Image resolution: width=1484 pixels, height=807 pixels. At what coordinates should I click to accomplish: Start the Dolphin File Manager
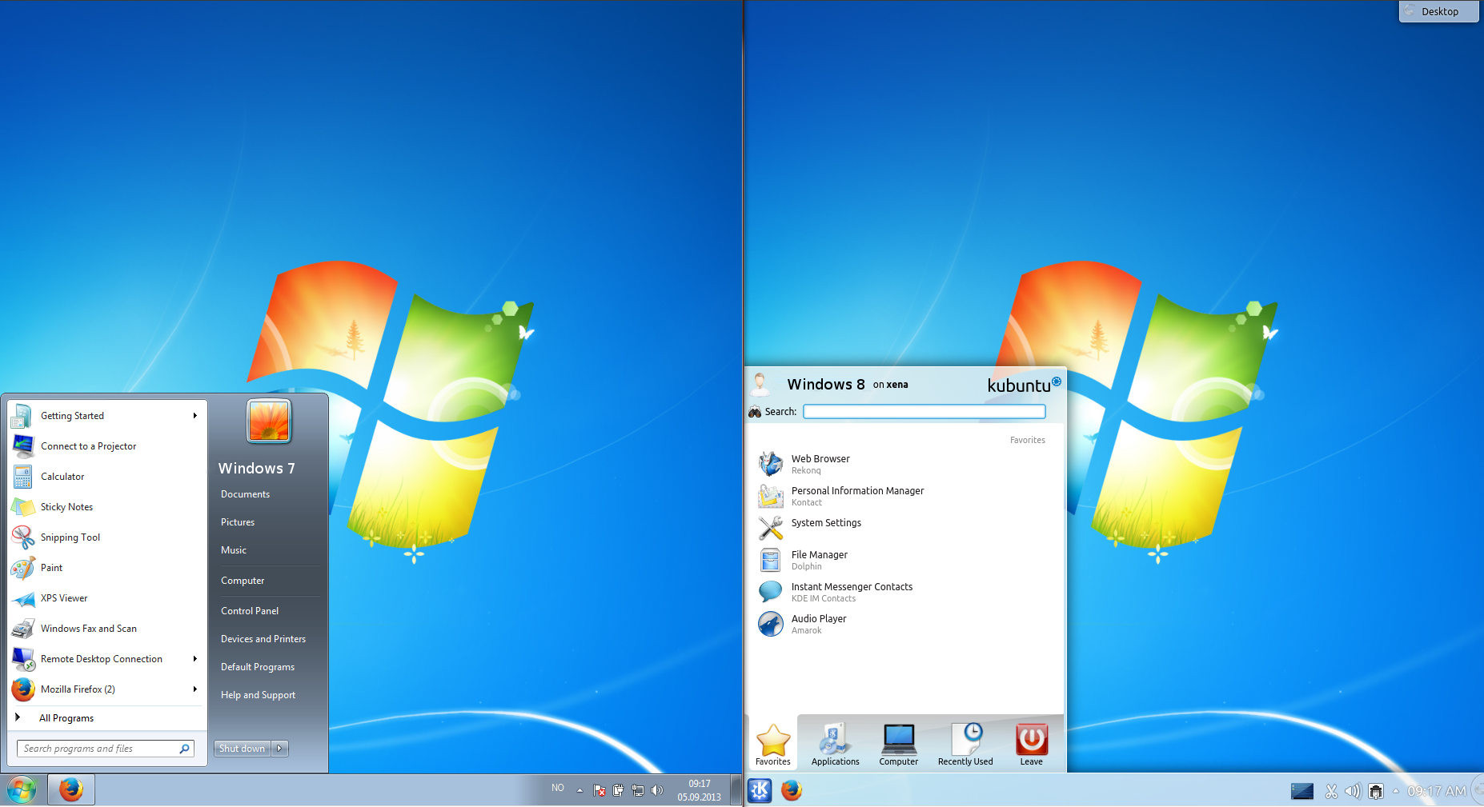coord(819,559)
